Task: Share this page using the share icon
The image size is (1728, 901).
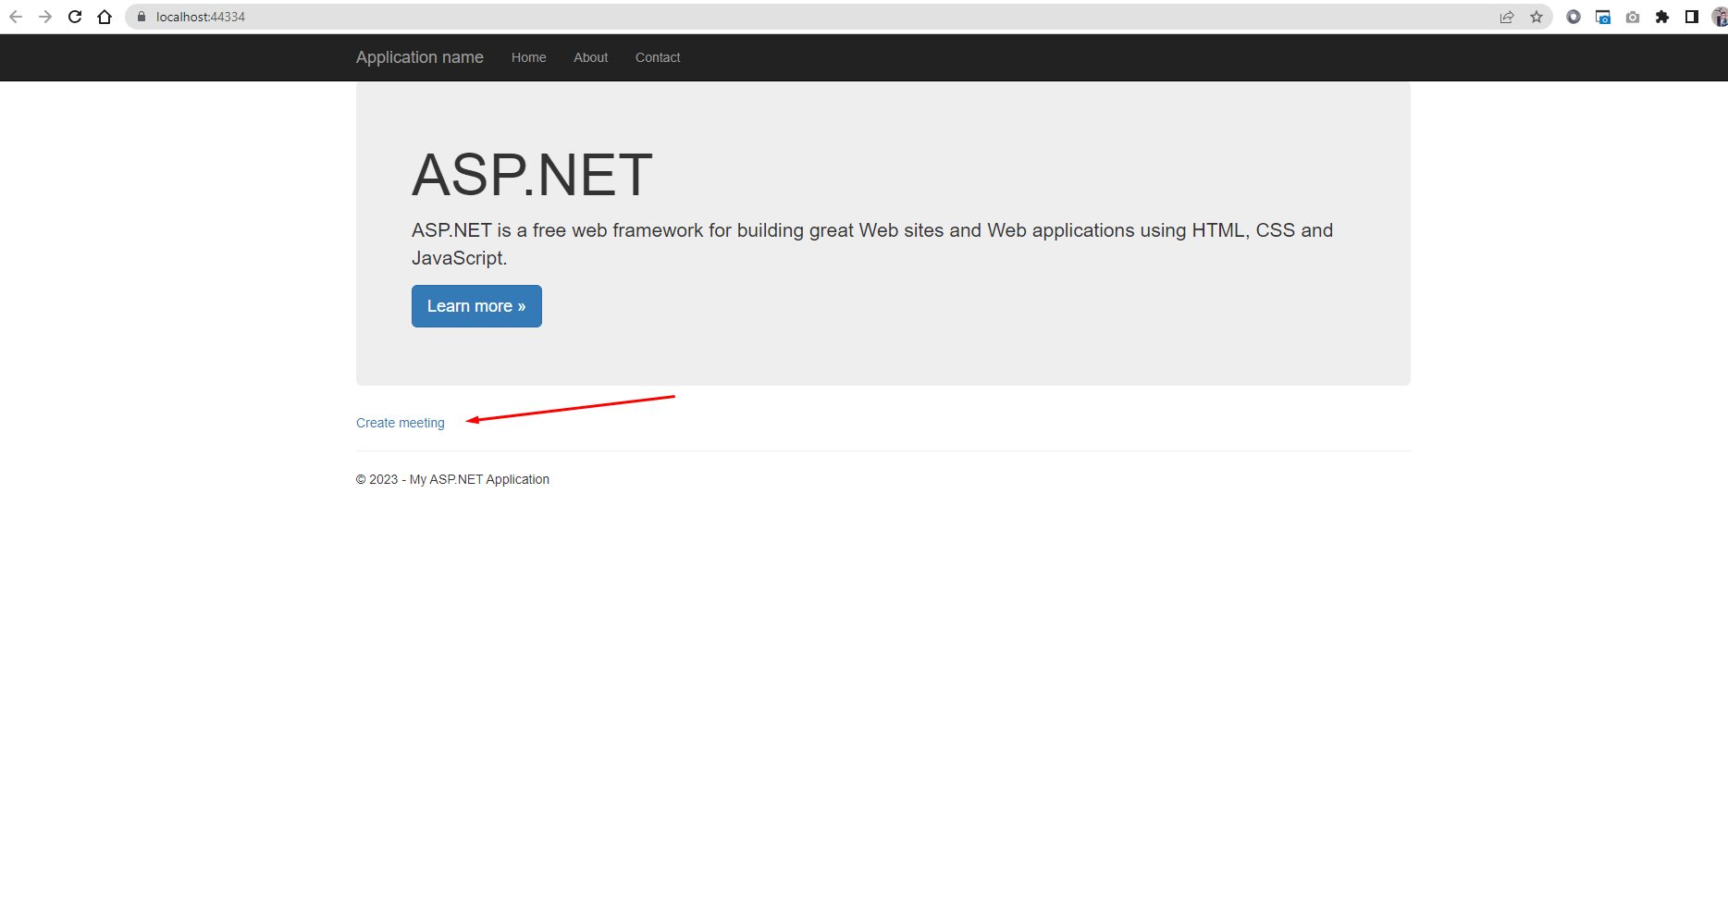Action: click(x=1507, y=17)
